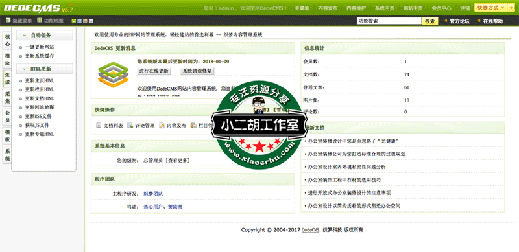Click the 内容发布 quick action icon
The height and width of the screenshot is (252, 519).
coord(162,126)
